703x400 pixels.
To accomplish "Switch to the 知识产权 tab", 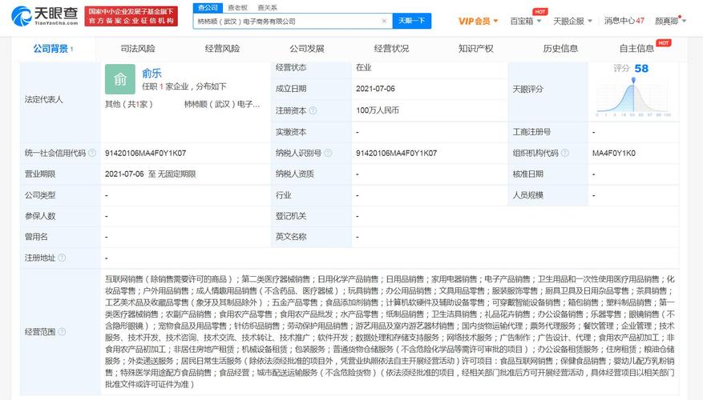I will click(x=475, y=49).
